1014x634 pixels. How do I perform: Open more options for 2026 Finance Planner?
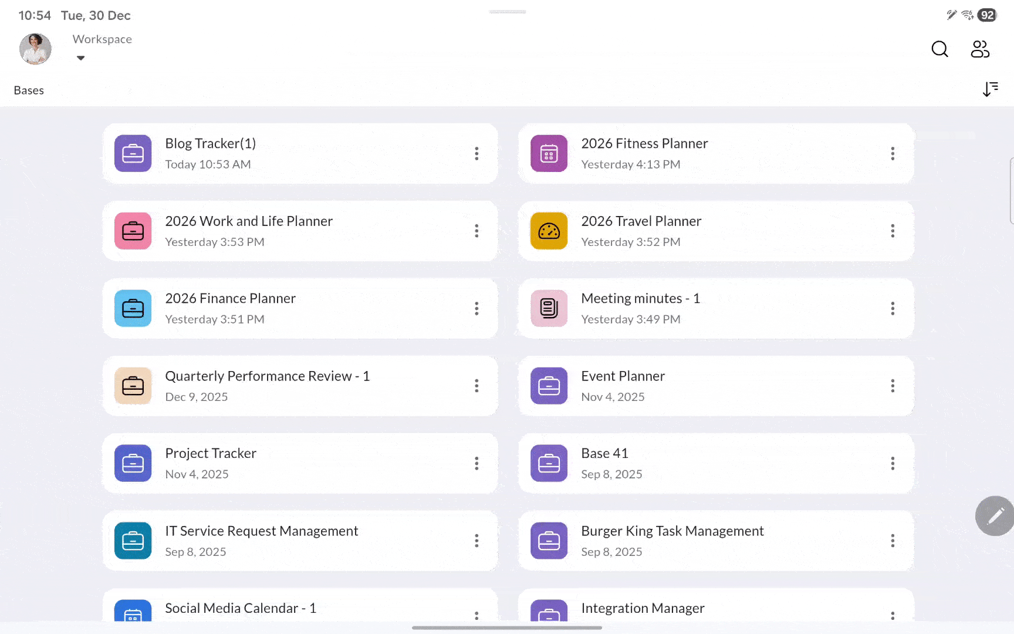coord(476,309)
